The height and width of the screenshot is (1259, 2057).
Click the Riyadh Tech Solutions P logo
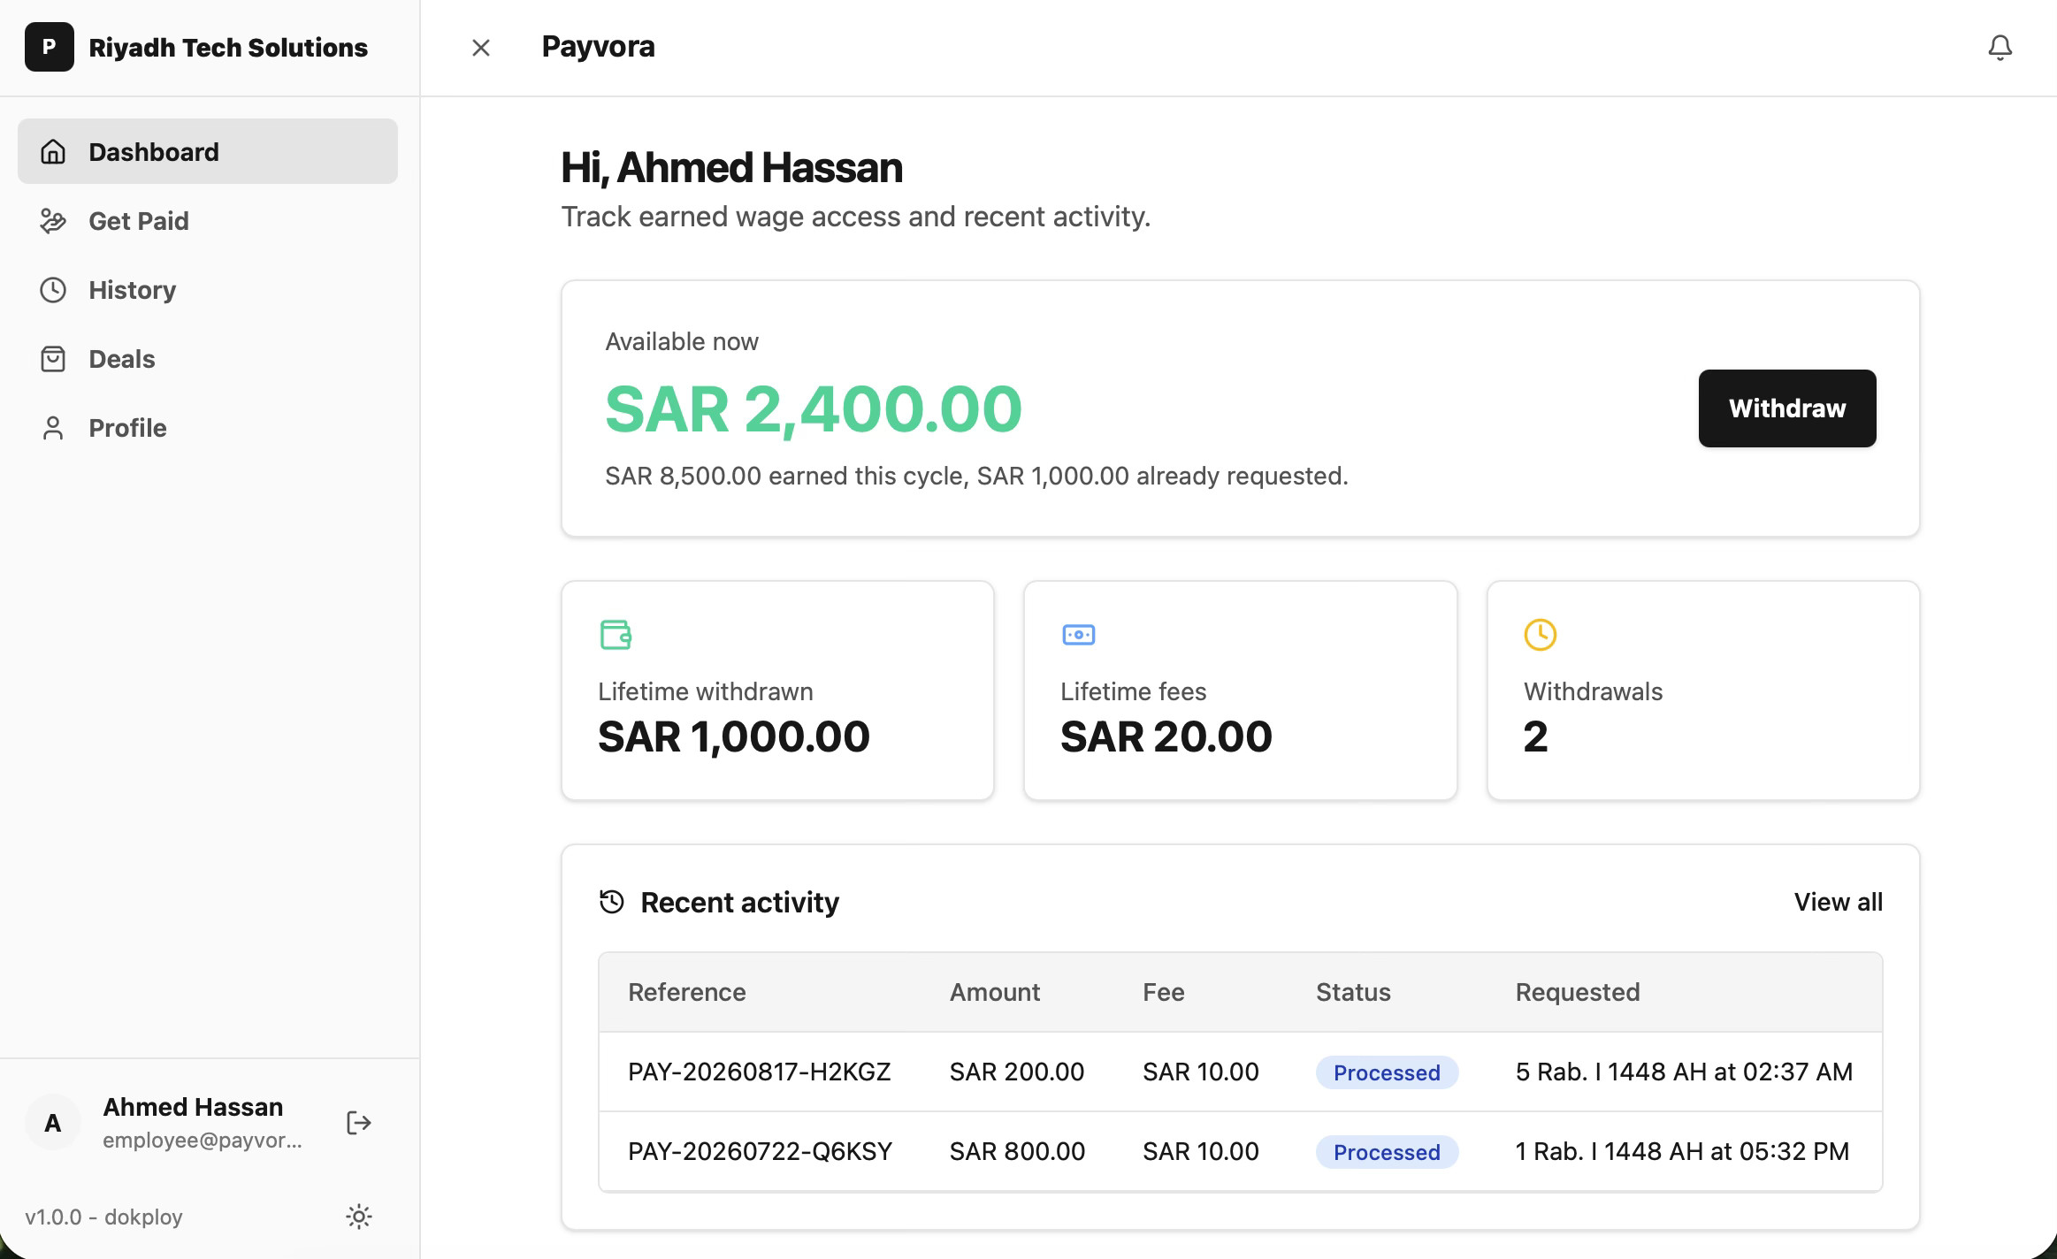point(50,47)
